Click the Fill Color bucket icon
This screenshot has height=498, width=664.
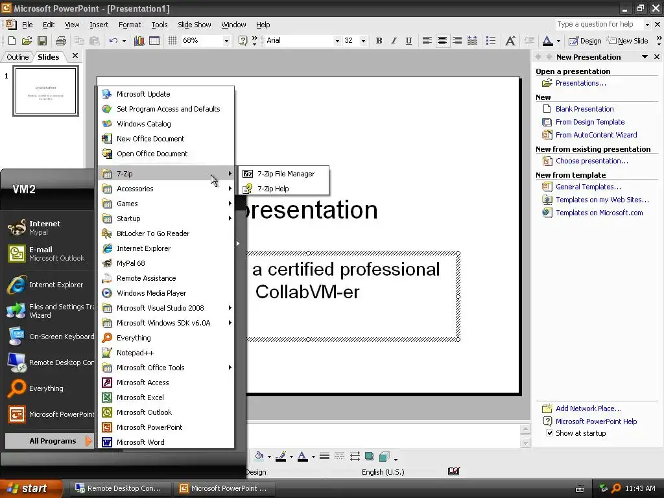258,456
